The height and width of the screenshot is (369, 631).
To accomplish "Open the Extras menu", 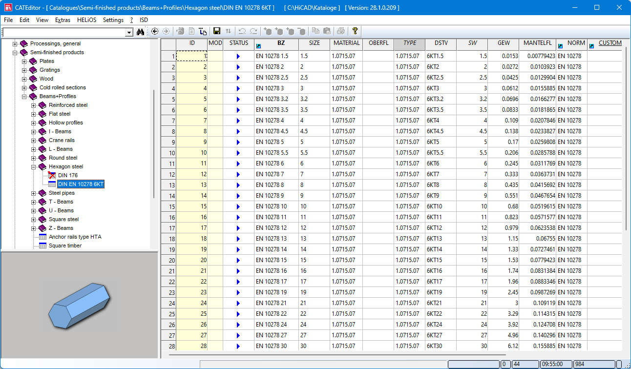I will 63,20.
